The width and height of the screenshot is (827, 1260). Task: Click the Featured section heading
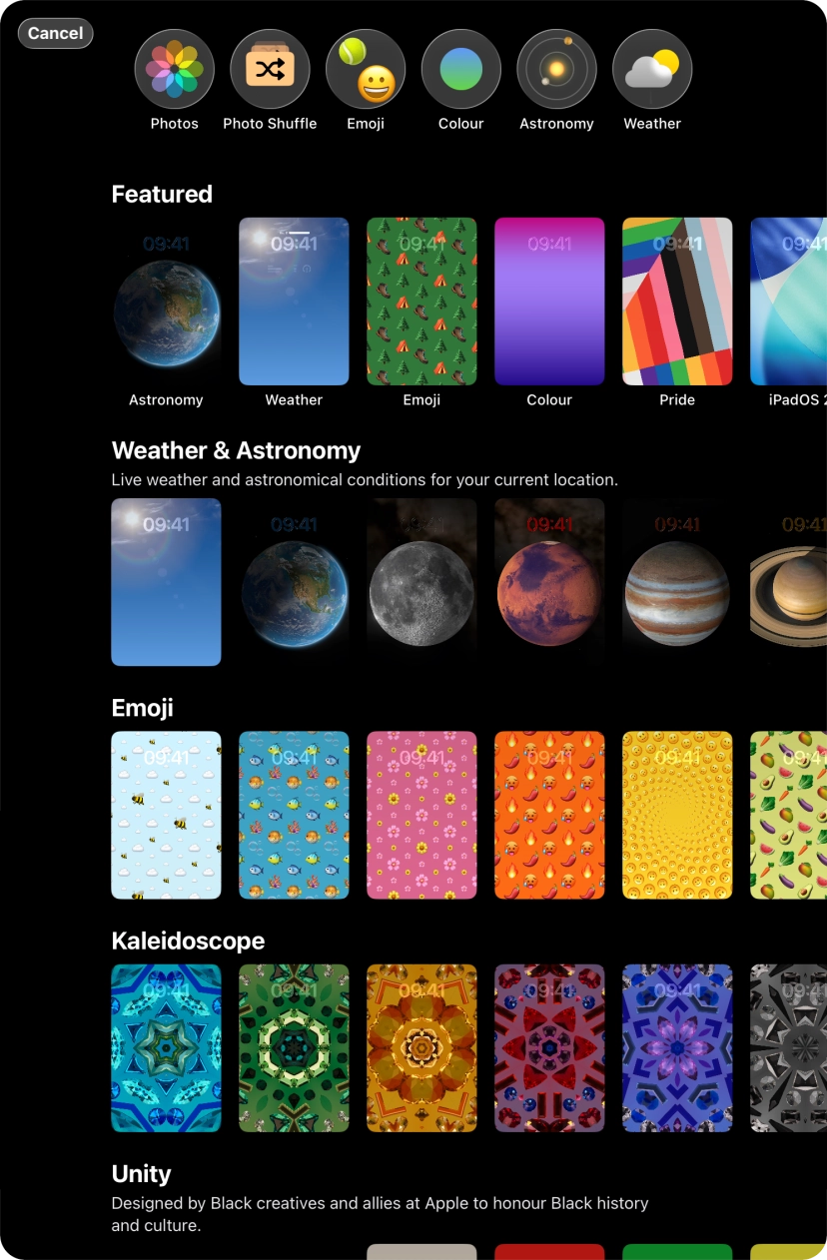(x=162, y=194)
